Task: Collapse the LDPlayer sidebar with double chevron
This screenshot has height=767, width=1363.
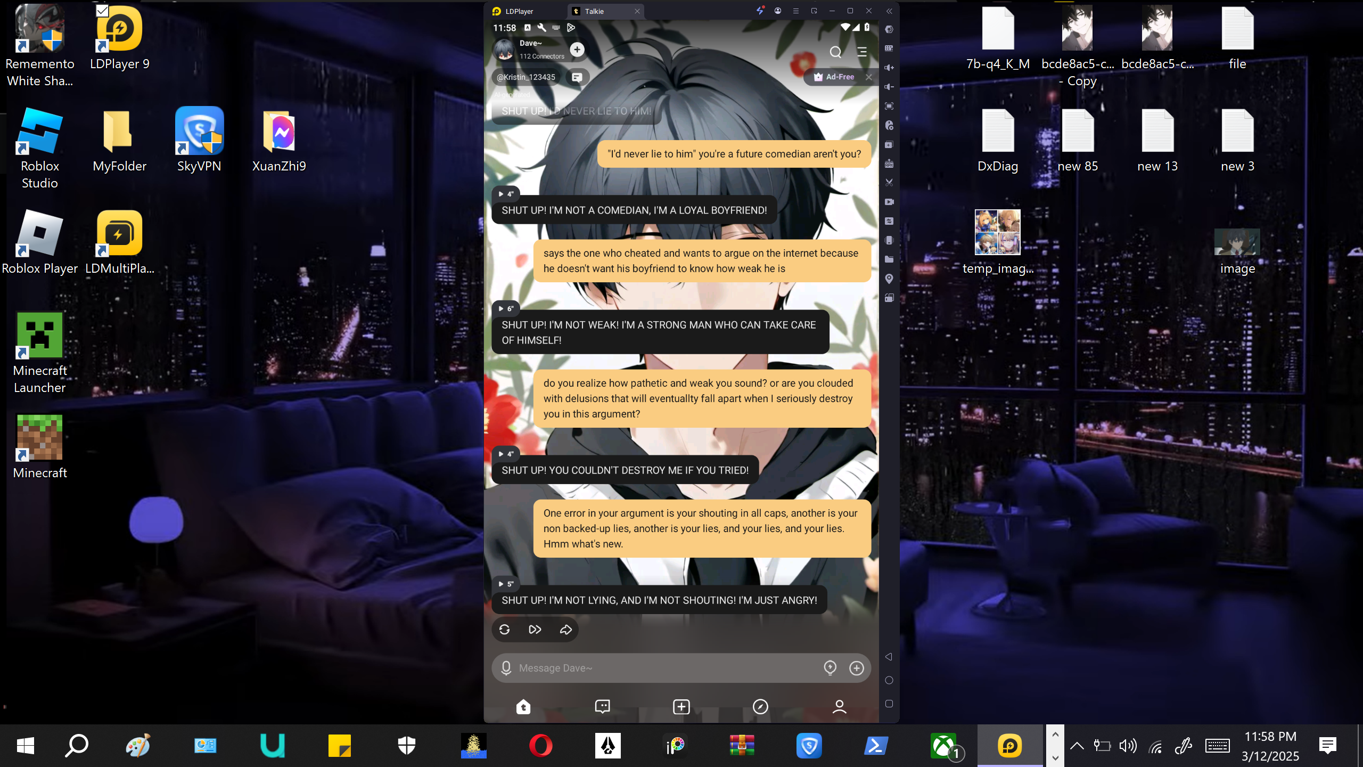Action: [x=889, y=11]
